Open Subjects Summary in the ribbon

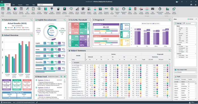58,11
